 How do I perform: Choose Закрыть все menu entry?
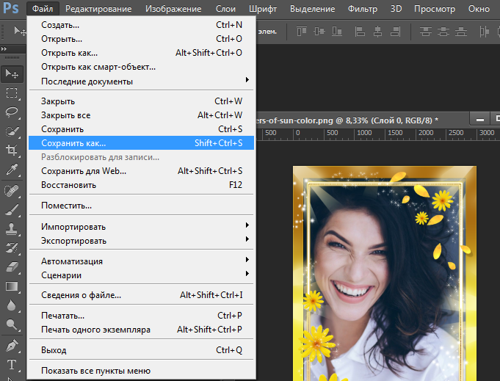(x=141, y=115)
